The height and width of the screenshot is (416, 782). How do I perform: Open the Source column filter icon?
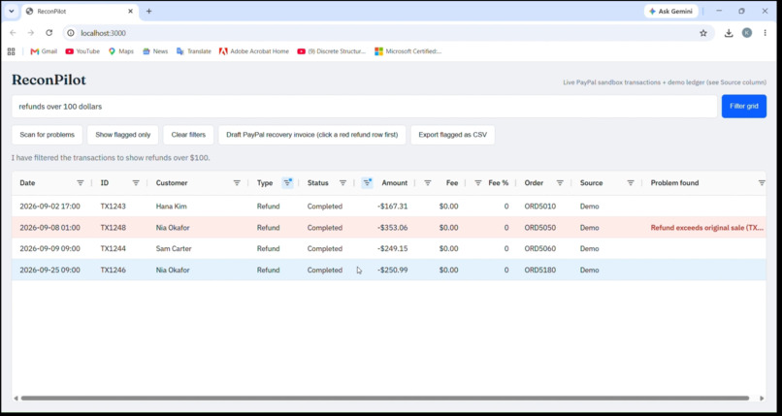click(x=631, y=183)
